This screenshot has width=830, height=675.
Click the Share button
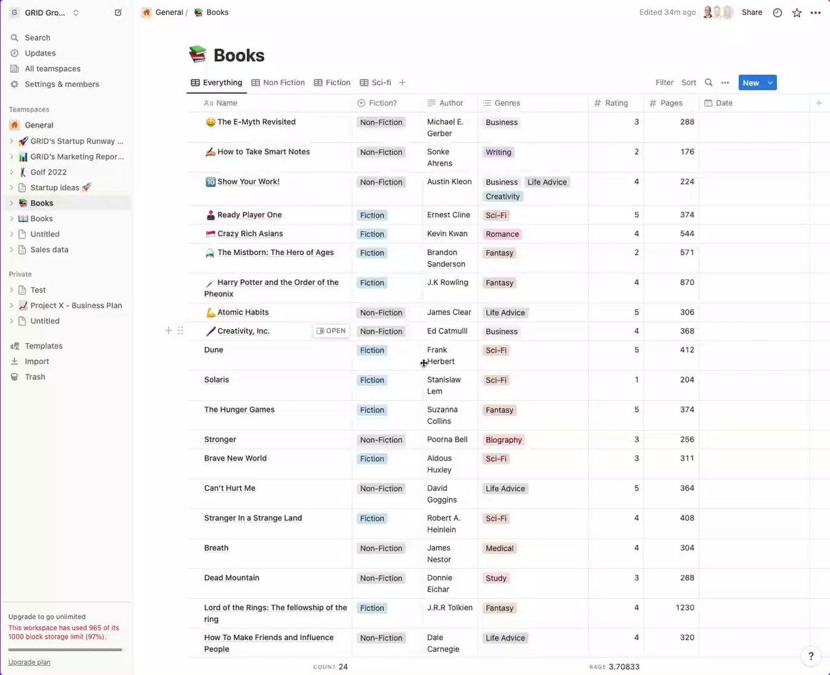(751, 12)
